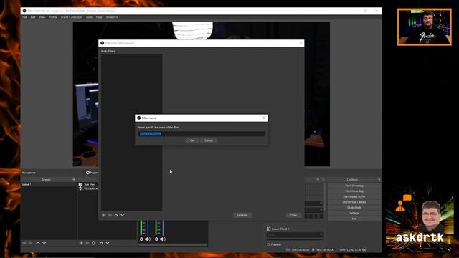Click the Properties button above the Sources panel
Image resolution: width=459 pixels, height=258 pixels.
coord(92,173)
